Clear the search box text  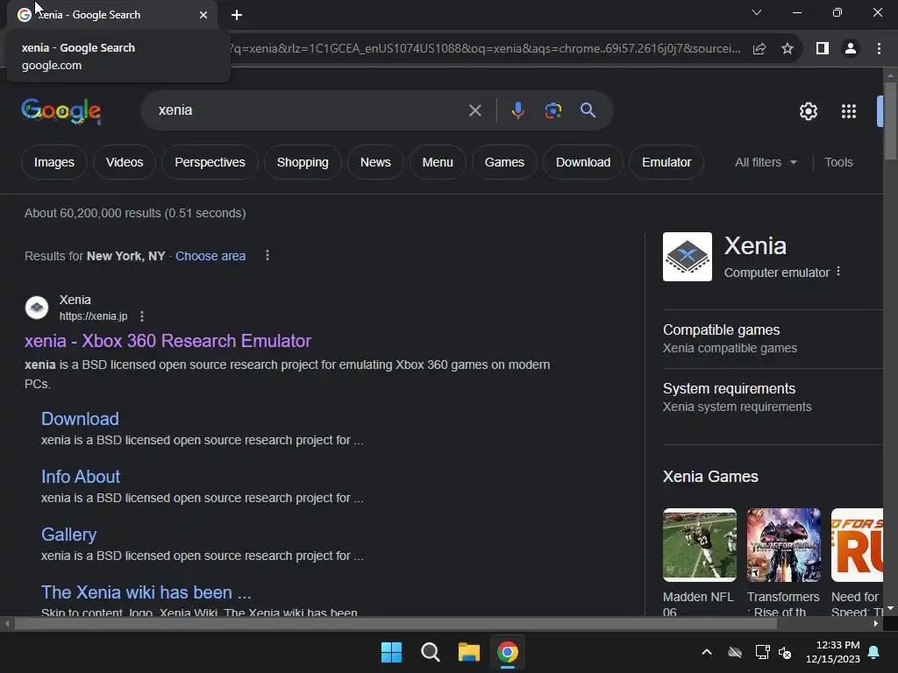click(x=474, y=110)
